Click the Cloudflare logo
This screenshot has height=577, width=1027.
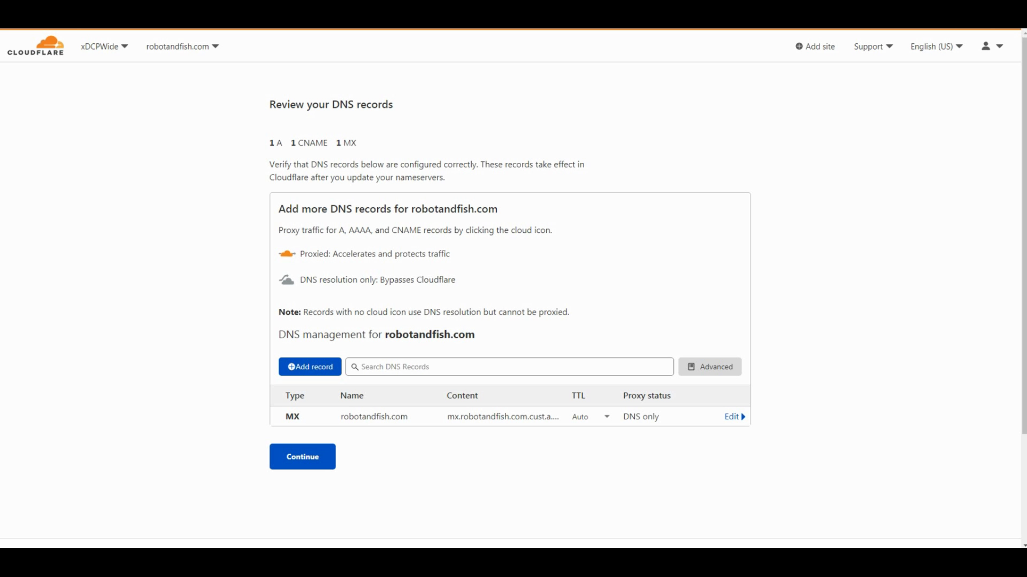click(x=35, y=46)
